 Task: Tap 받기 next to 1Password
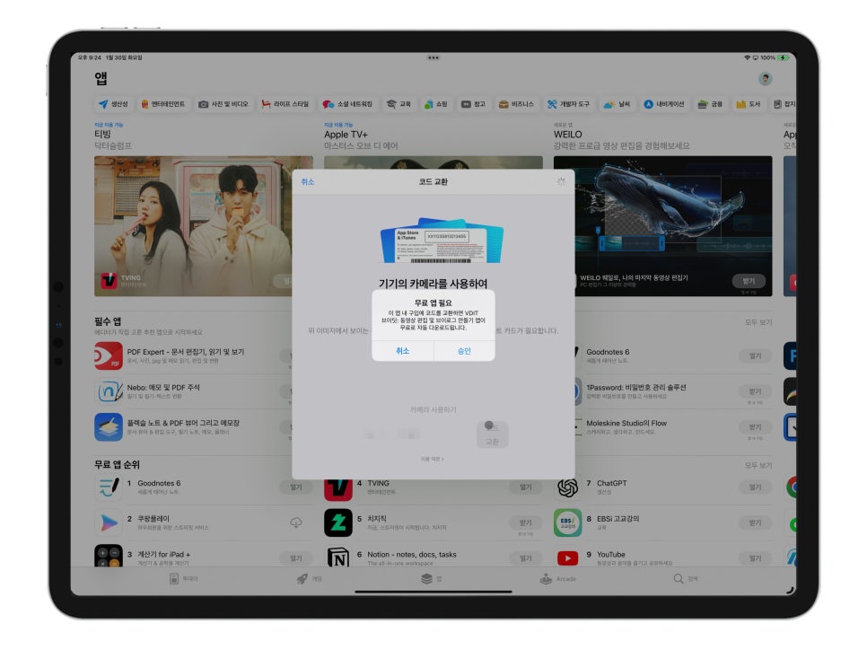pyautogui.click(x=756, y=391)
